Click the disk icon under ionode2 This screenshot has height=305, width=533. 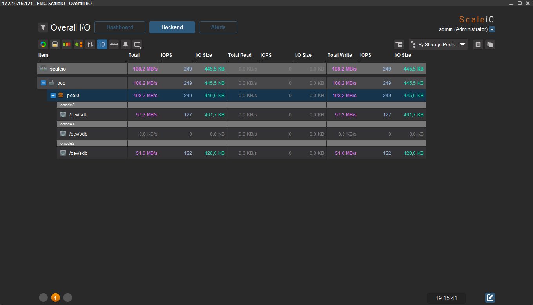point(63,153)
